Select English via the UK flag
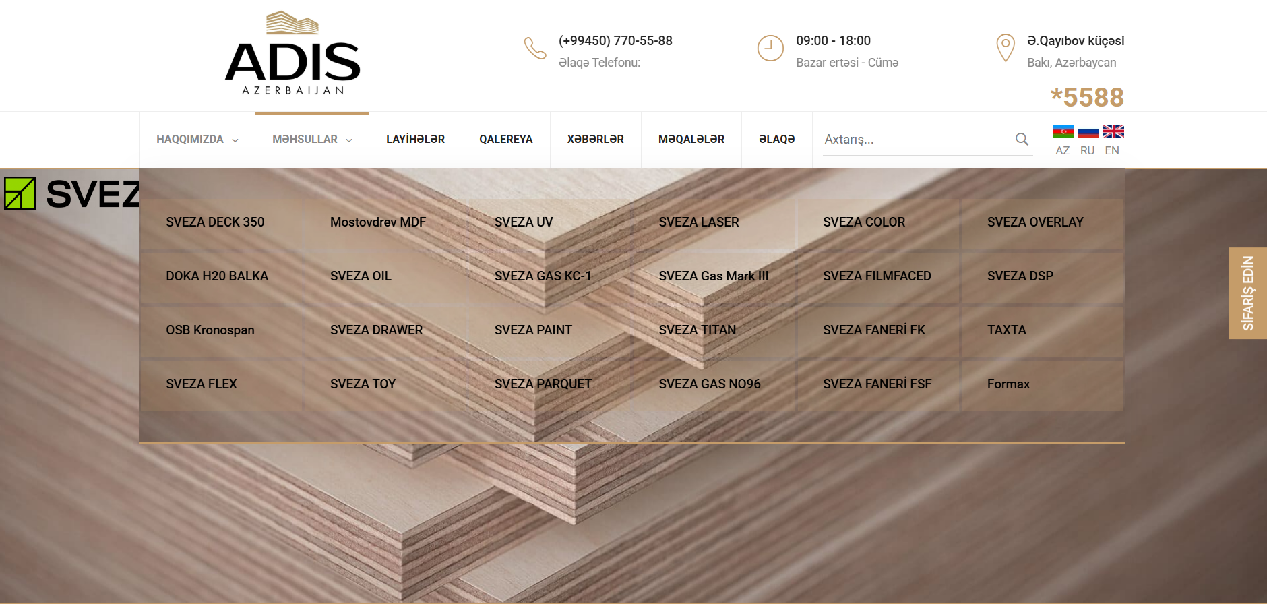Viewport: 1267px width, 604px height. pos(1113,131)
